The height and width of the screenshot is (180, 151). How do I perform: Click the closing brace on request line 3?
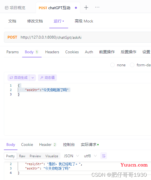click(x=19, y=94)
